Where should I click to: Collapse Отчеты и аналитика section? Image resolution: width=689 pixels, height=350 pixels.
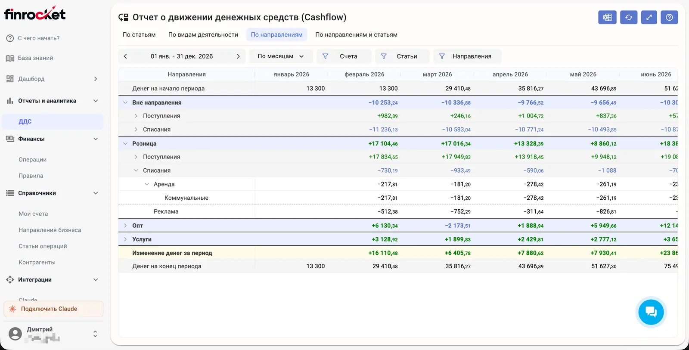52,101
